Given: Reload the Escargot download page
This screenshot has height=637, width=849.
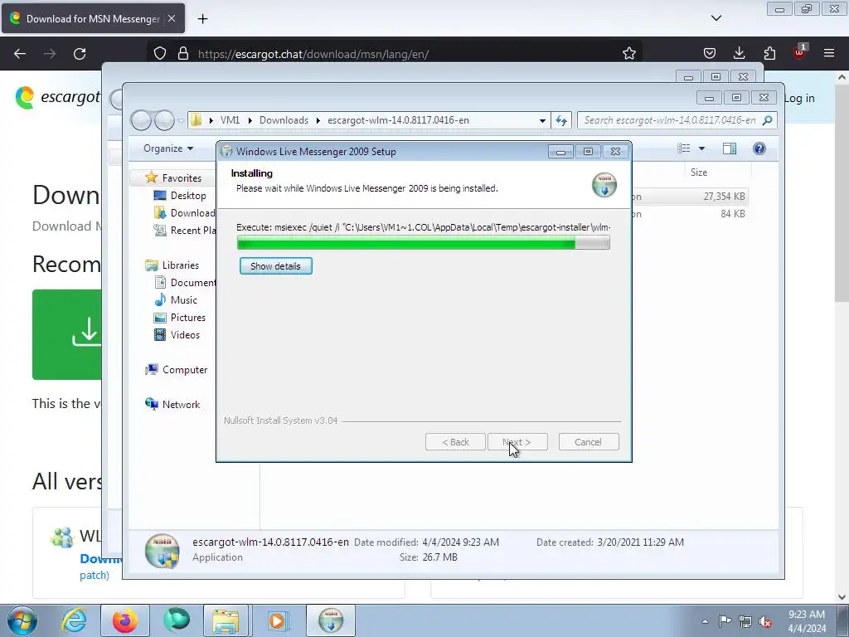Looking at the screenshot, I should click(x=80, y=54).
